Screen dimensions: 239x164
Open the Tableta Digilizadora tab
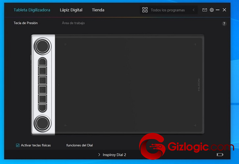(32, 10)
